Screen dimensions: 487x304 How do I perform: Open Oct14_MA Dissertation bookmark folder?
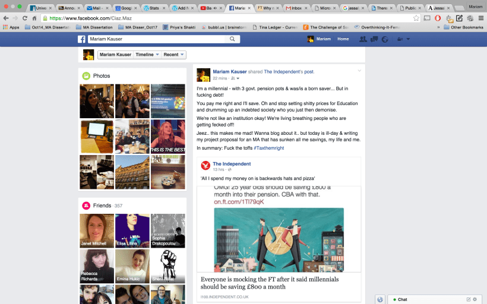click(x=48, y=27)
